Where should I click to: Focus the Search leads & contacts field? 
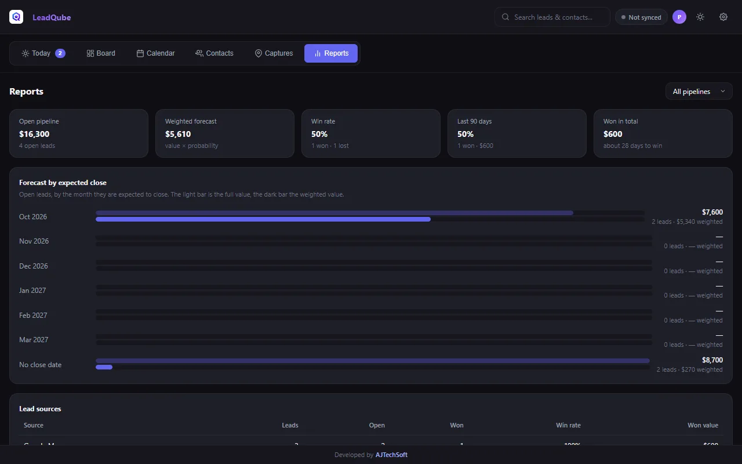click(x=552, y=17)
